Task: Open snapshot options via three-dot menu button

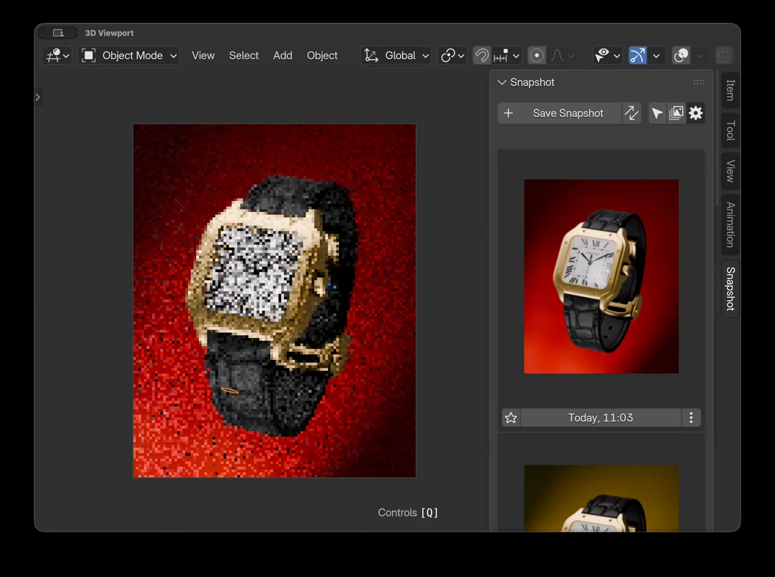Action: tap(691, 417)
